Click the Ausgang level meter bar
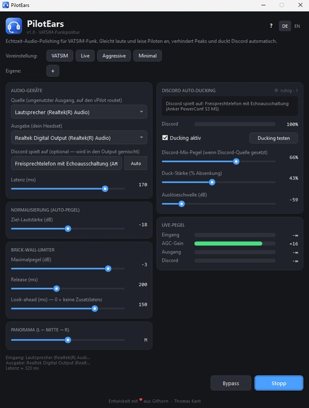 [235, 252]
